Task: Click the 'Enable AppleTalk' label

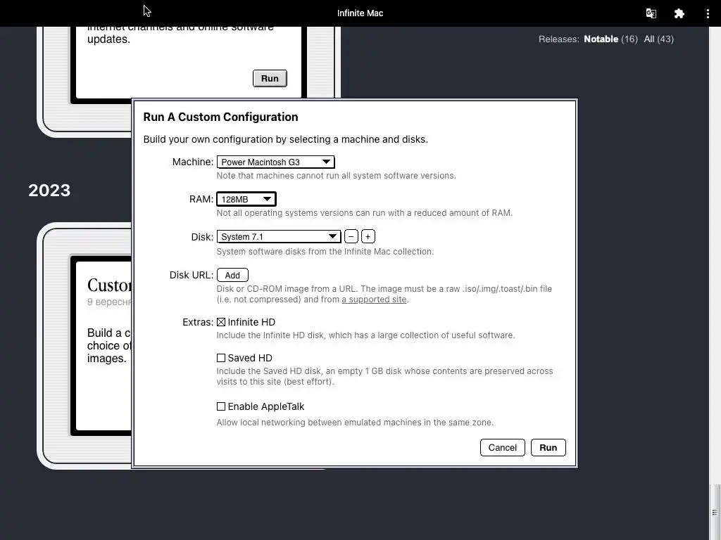Action: 266,406
